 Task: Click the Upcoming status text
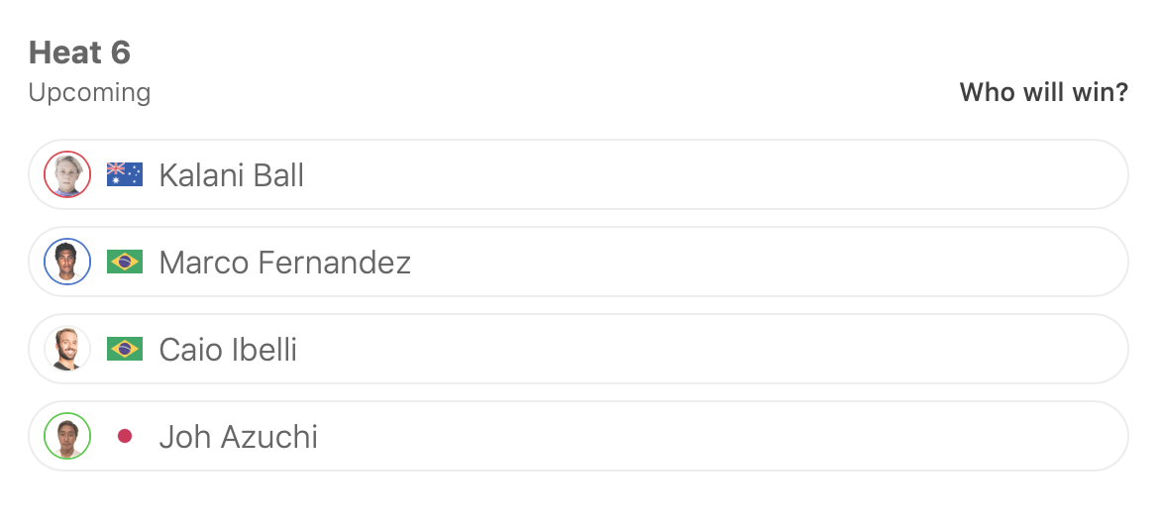point(90,93)
